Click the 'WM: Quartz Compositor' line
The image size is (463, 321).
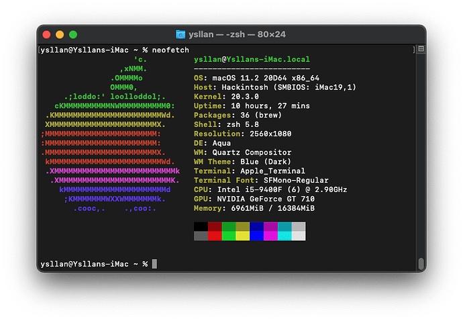[242, 152]
